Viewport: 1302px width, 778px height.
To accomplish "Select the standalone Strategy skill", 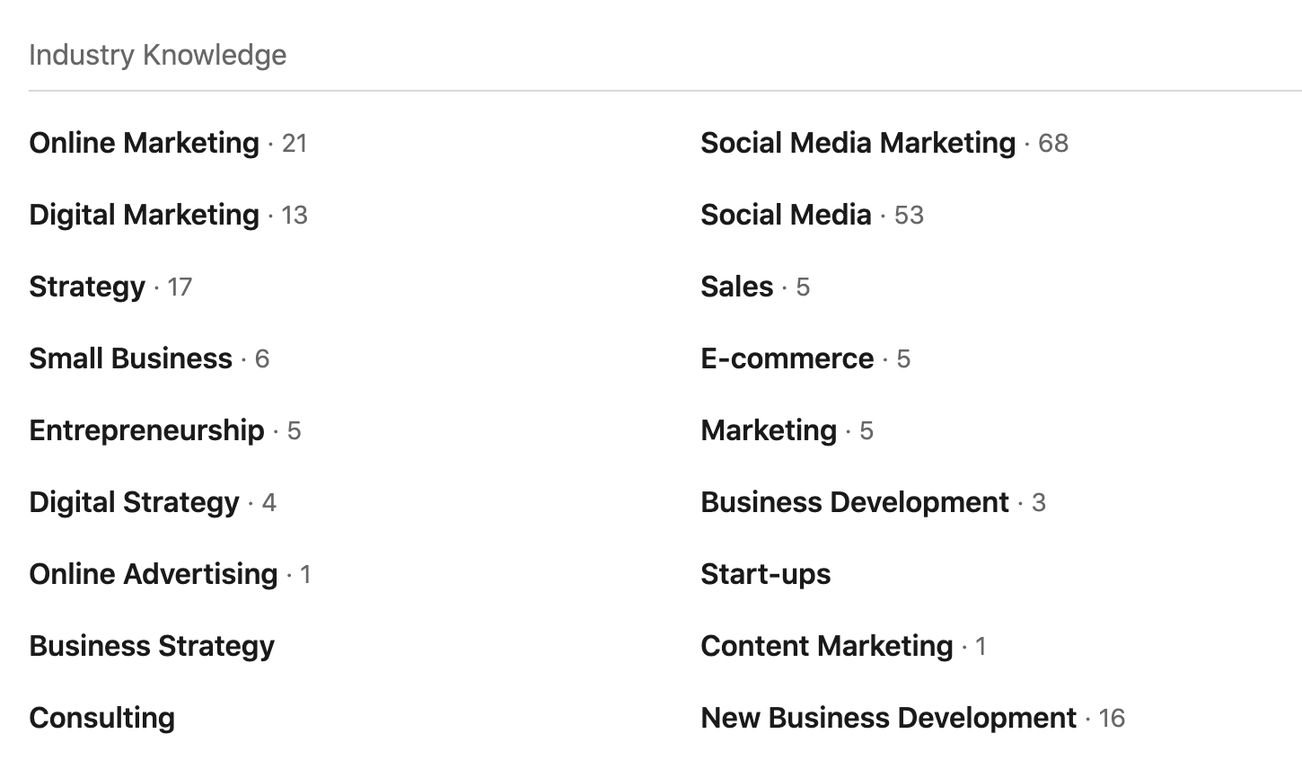I will point(87,287).
